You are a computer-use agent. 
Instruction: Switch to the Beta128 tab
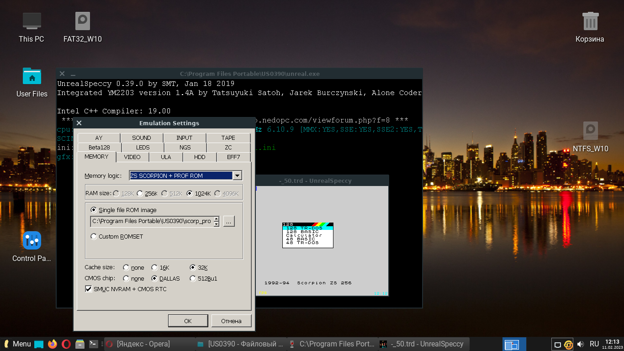99,147
